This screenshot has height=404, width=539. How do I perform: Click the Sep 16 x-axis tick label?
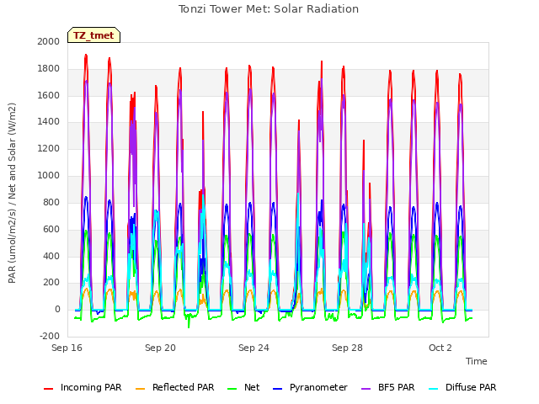click(x=67, y=348)
